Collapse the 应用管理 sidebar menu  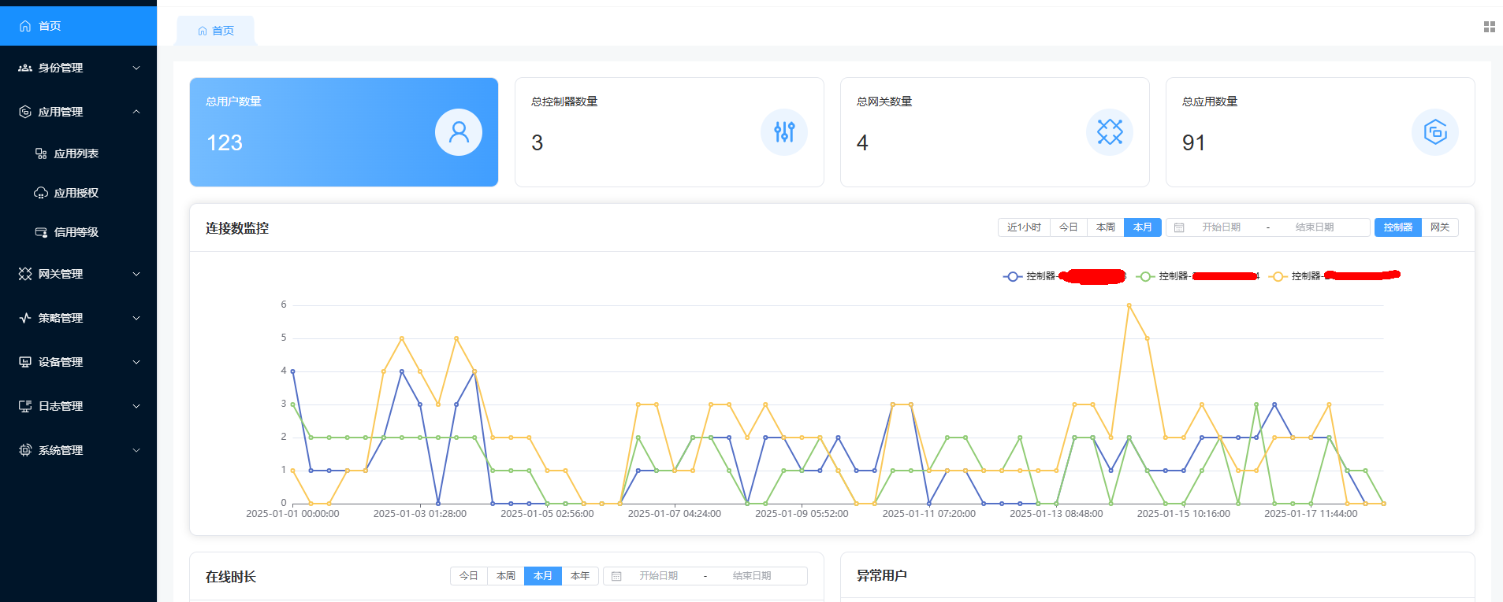pyautogui.click(x=78, y=112)
